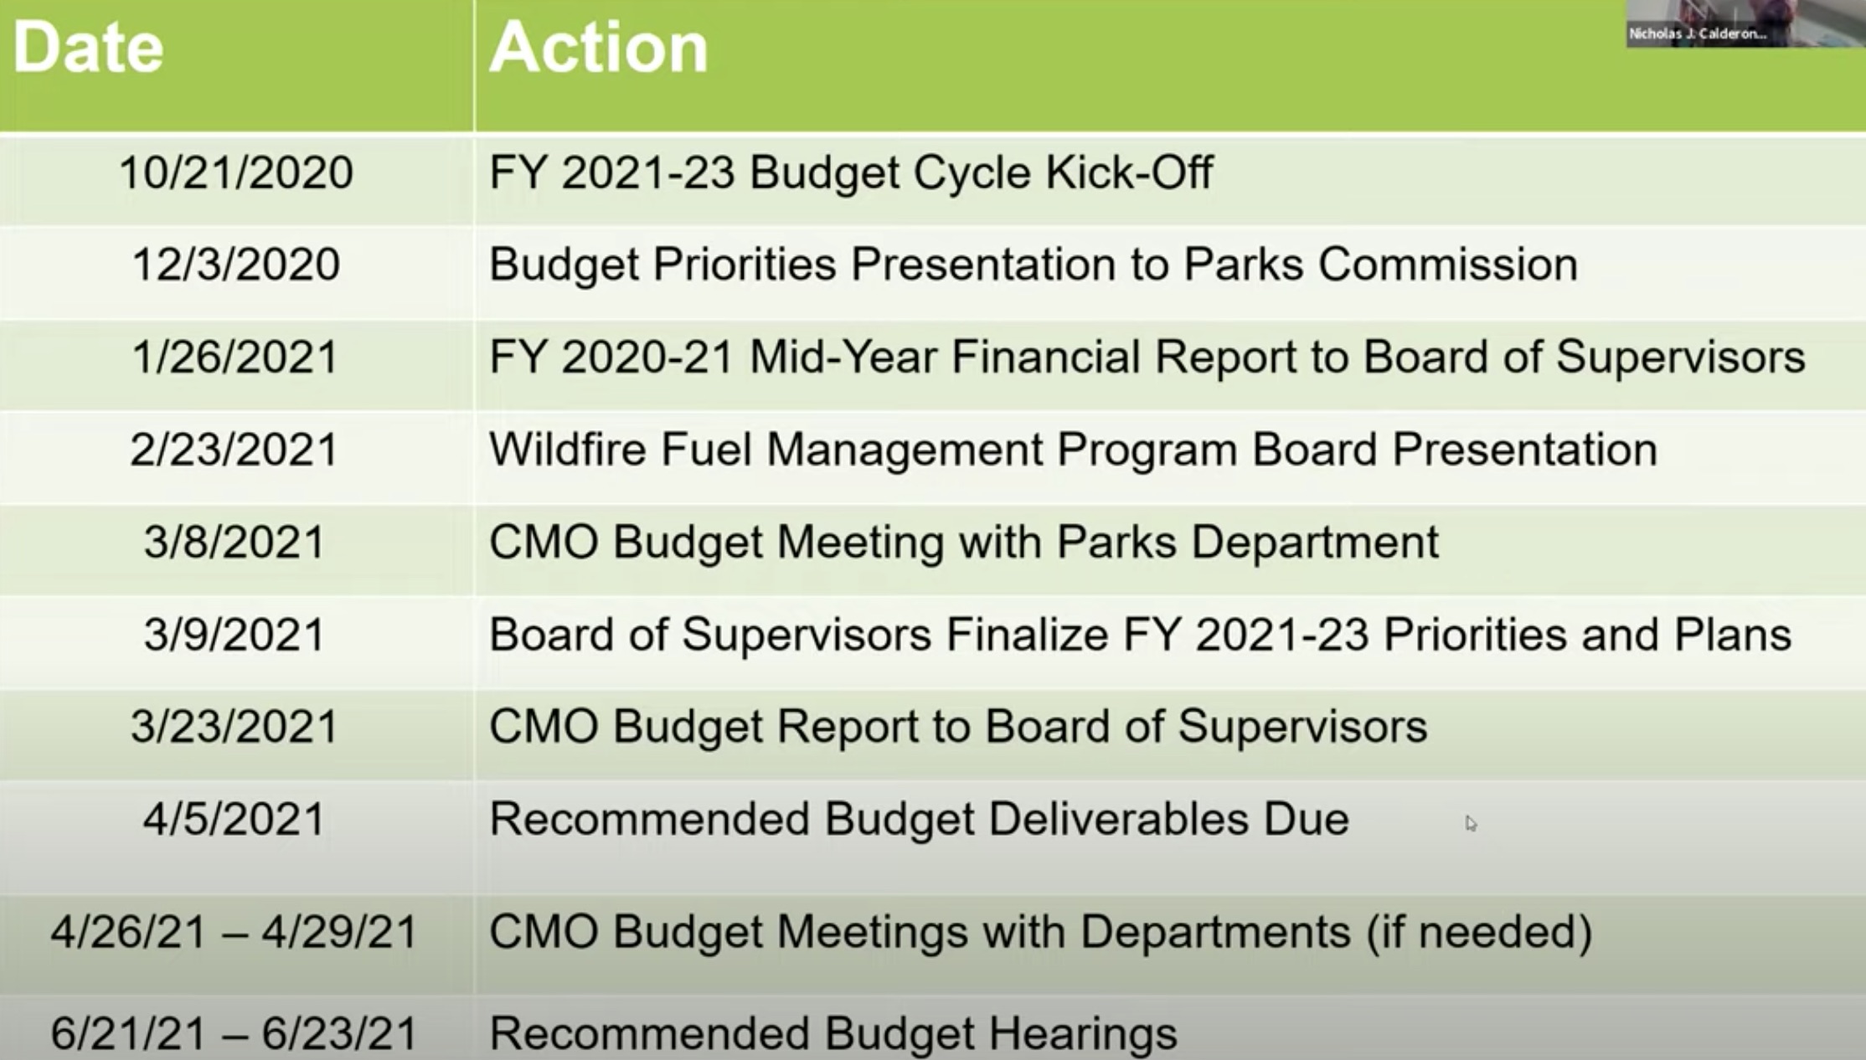Screen dimensions: 1866x1060
Task: Click the 2/23/2021 date cell
Action: click(x=235, y=450)
